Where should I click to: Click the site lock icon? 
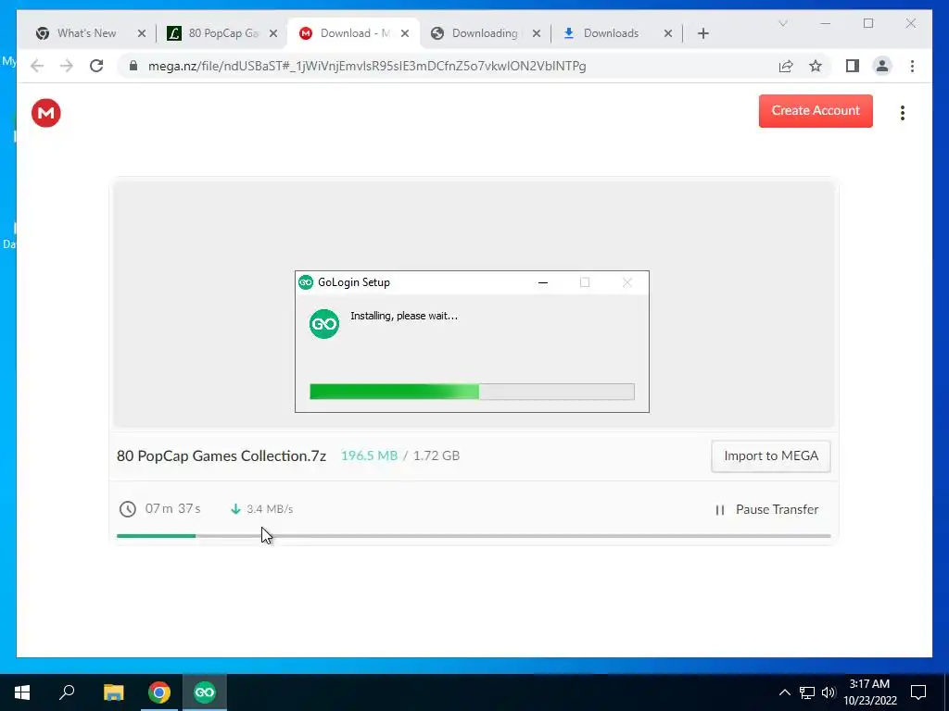click(x=133, y=66)
